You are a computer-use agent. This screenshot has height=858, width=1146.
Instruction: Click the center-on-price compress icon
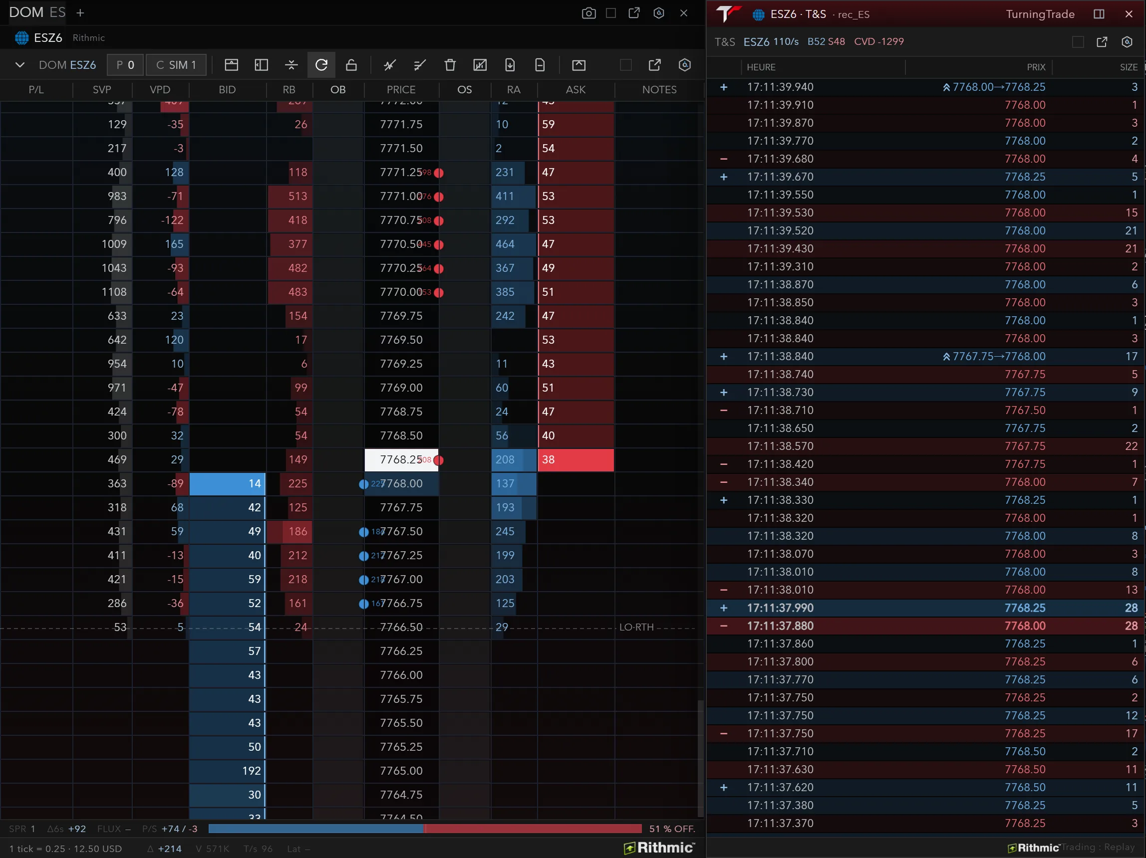tap(291, 65)
